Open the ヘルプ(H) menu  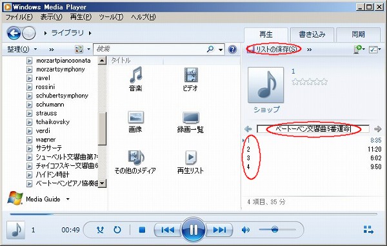click(x=143, y=17)
